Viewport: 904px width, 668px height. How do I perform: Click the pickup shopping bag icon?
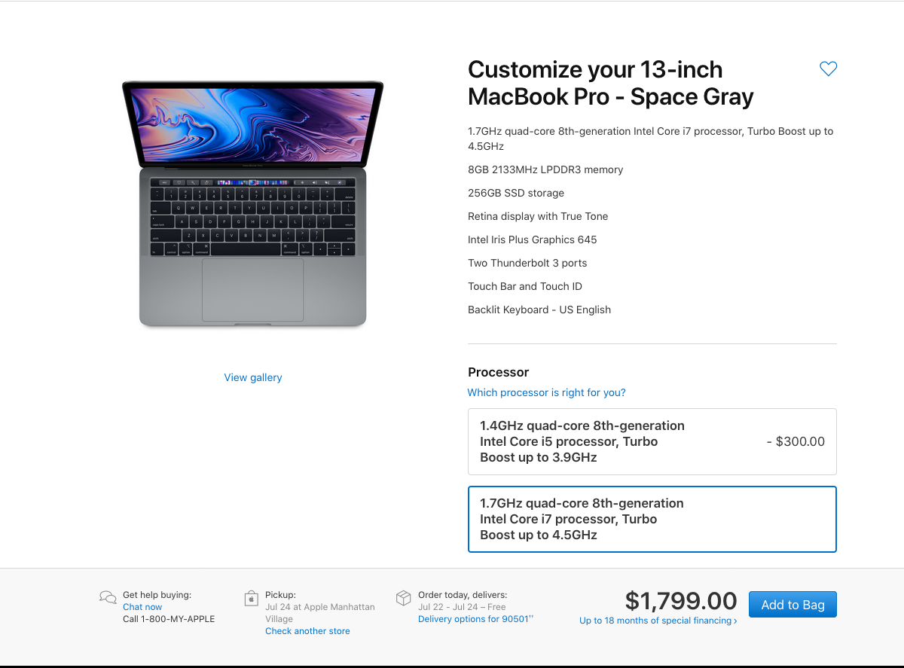pyautogui.click(x=252, y=599)
